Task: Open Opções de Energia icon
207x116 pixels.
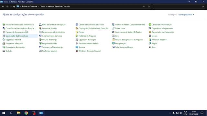Action: (40, 40)
